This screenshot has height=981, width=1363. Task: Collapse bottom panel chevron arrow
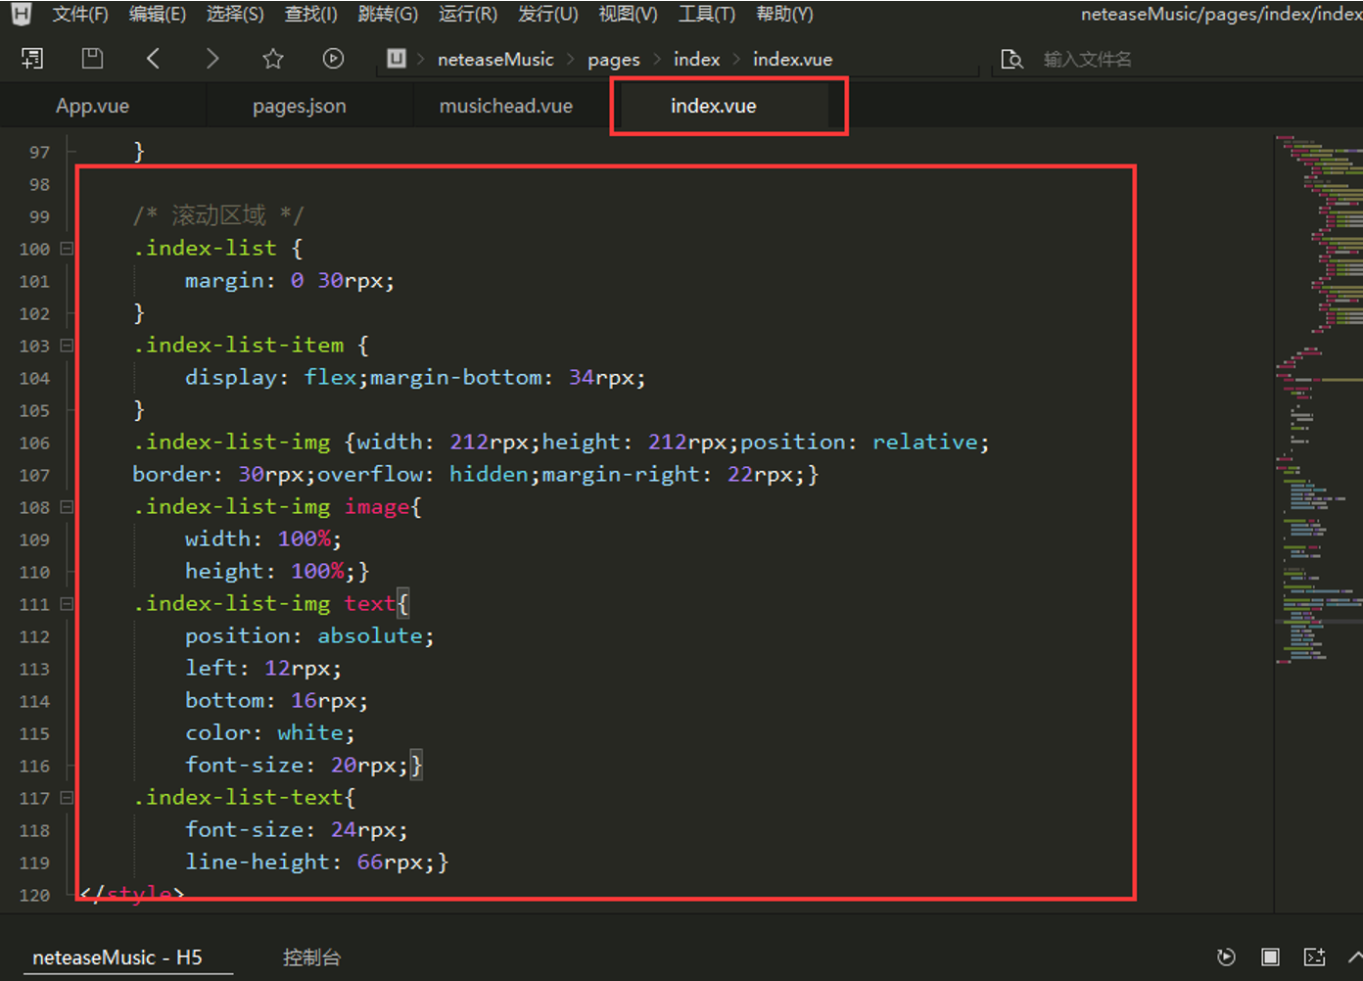(x=1354, y=957)
